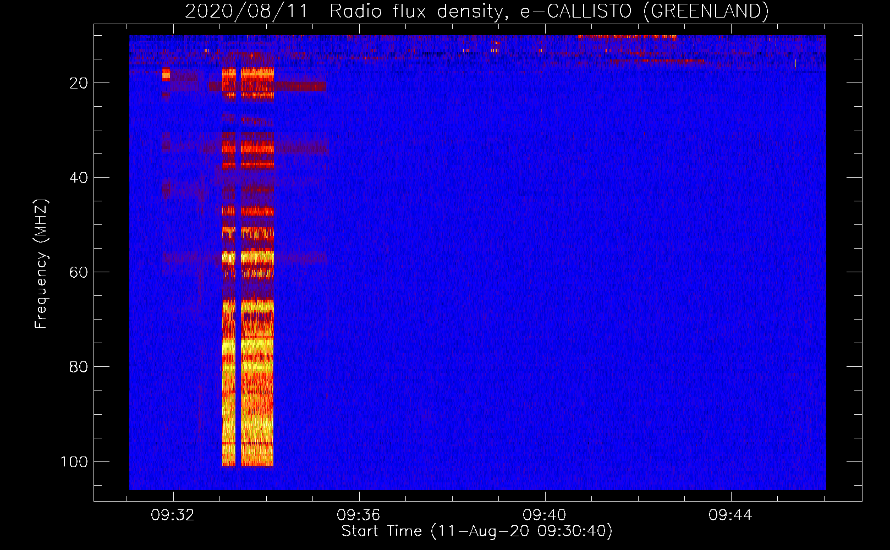890x550 pixels.
Task: Click the 60 MHz frequency tick label
Action: (x=79, y=272)
